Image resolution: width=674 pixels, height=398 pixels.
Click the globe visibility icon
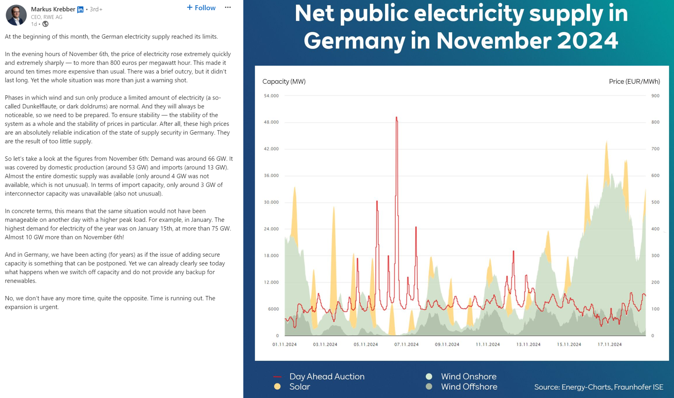[x=46, y=24]
